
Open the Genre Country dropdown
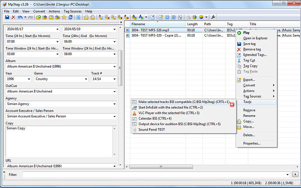(86, 79)
